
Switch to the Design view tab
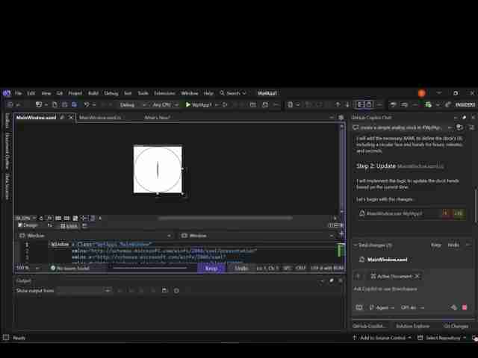(x=28, y=225)
